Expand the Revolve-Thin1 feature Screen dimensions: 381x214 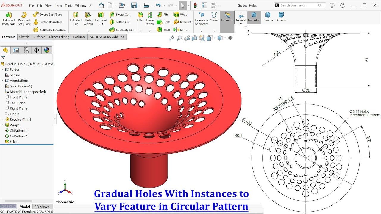[x=2, y=119]
